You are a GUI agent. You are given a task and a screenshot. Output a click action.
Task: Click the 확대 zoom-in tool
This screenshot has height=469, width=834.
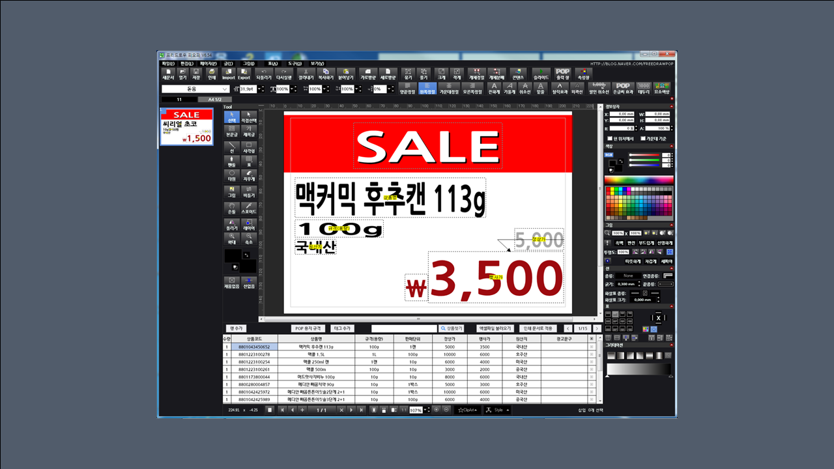pos(232,239)
